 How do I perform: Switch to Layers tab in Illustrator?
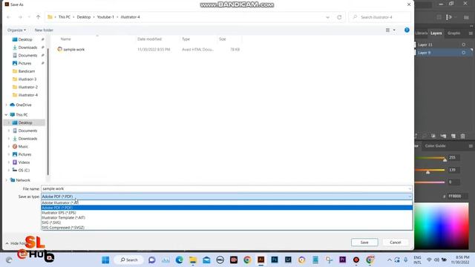(x=436, y=33)
